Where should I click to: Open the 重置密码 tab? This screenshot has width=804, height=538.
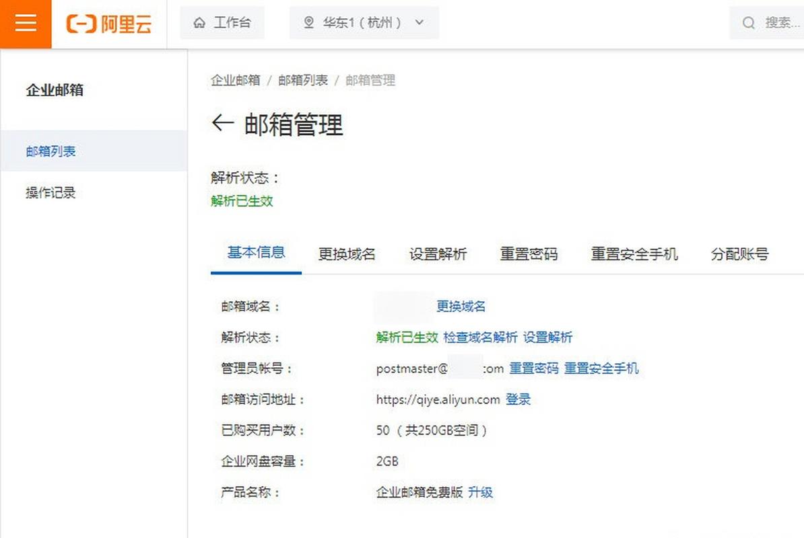pos(529,254)
